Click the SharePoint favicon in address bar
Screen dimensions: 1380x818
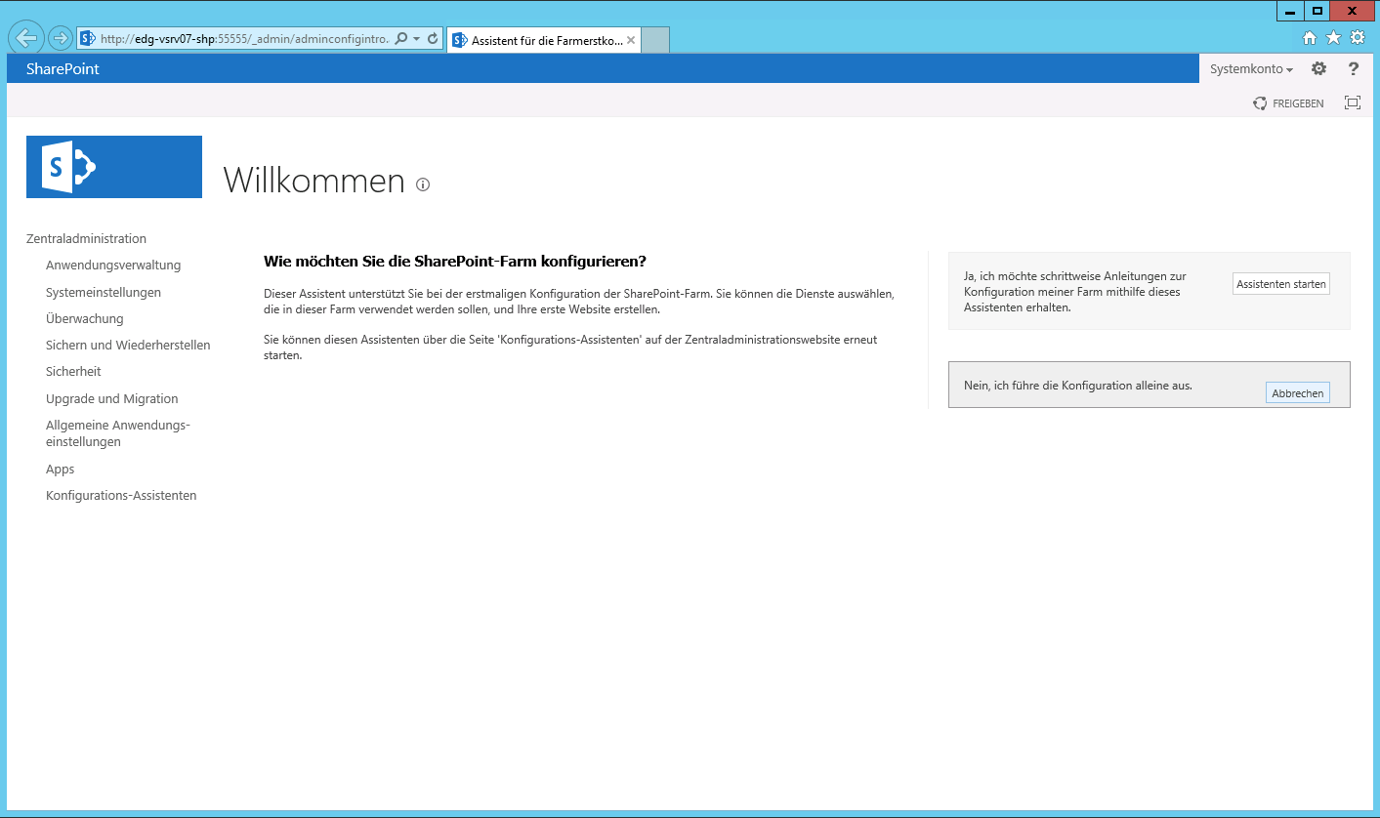coord(88,39)
